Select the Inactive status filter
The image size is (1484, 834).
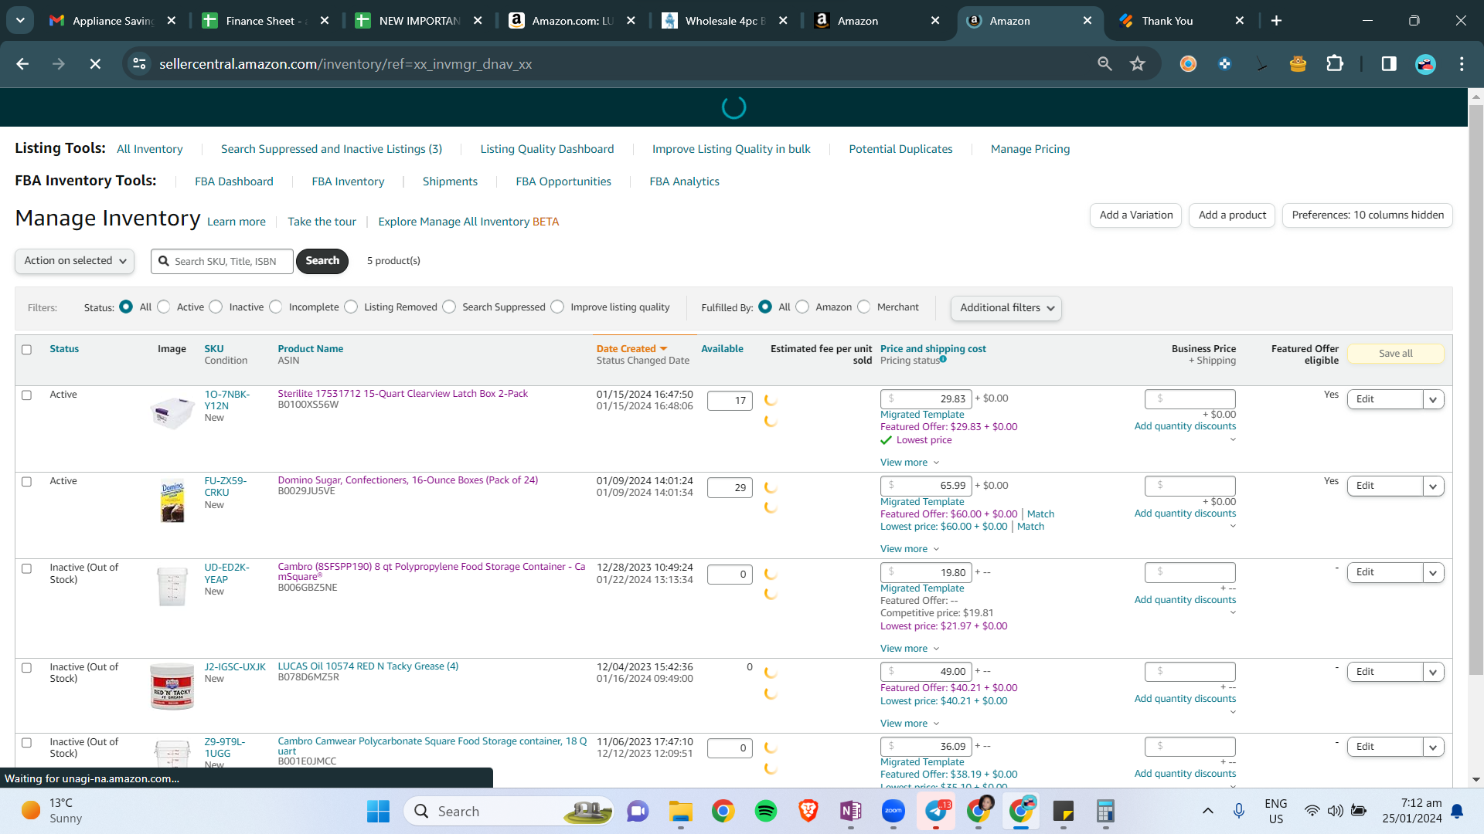[216, 307]
